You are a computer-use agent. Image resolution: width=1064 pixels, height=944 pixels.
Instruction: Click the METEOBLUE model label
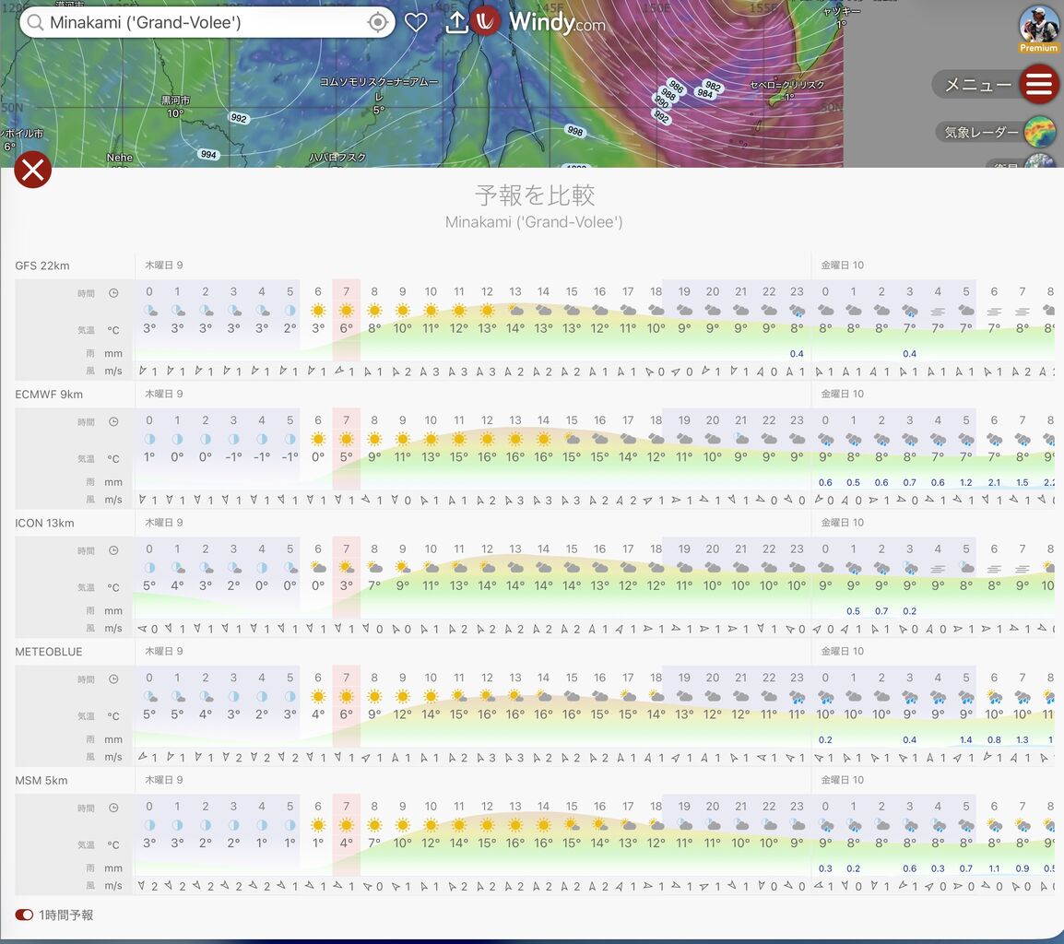(x=49, y=652)
